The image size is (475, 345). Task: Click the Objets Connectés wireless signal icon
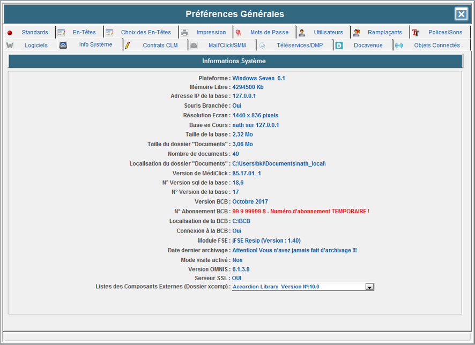399,46
